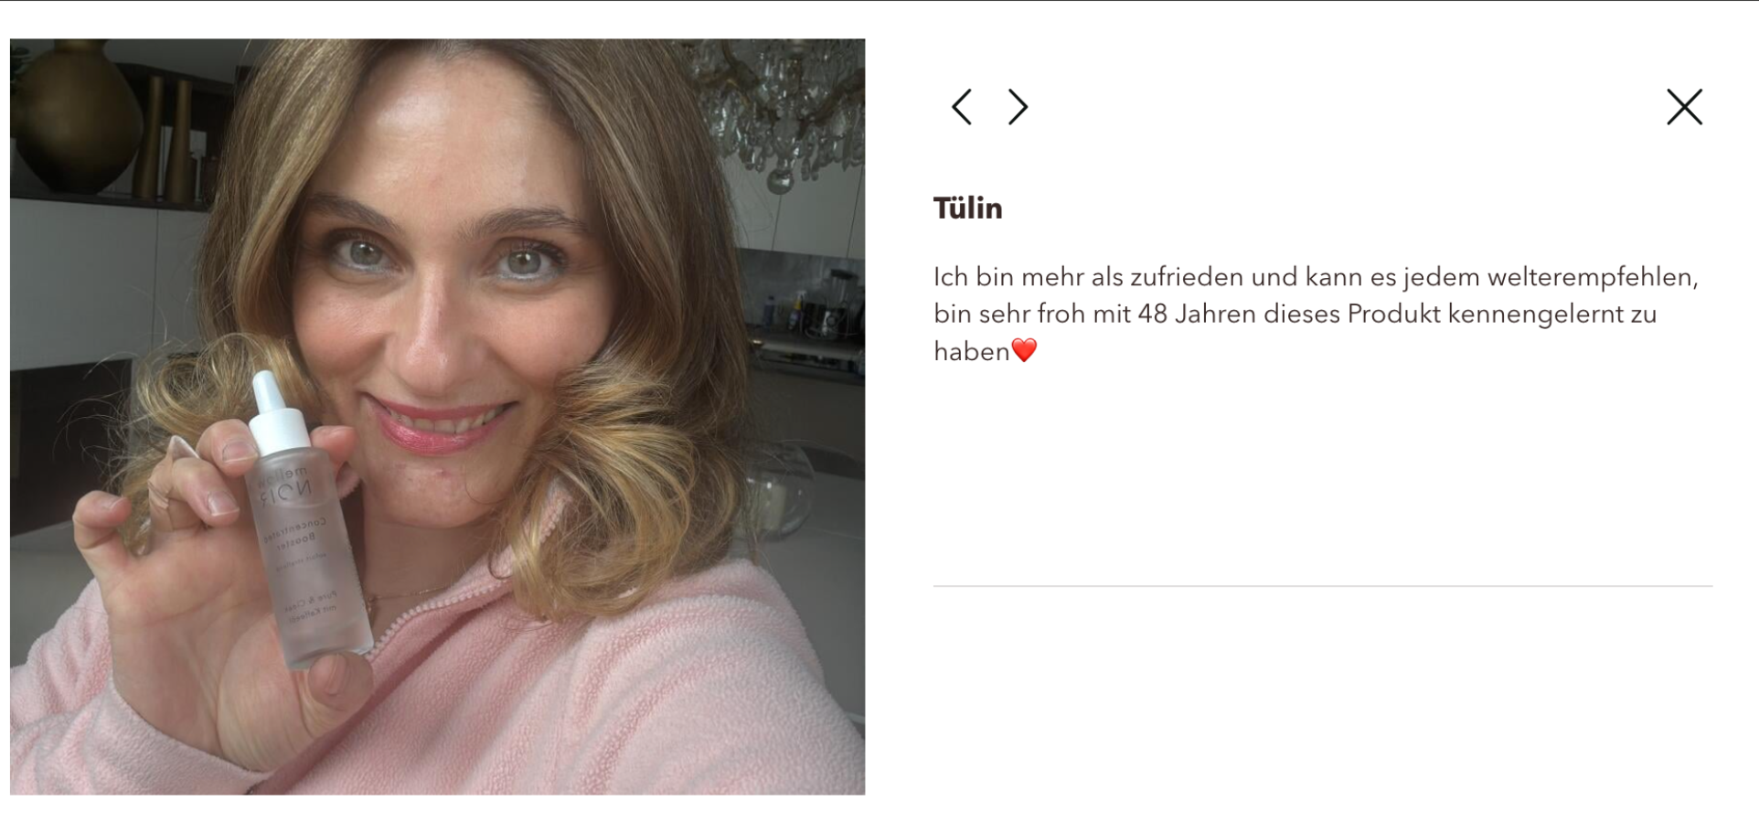Click the word "Produkt" in the review
Image resolution: width=1759 pixels, height=832 pixels.
point(1393,315)
